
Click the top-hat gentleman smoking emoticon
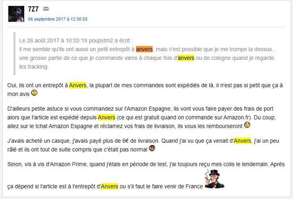(214, 179)
